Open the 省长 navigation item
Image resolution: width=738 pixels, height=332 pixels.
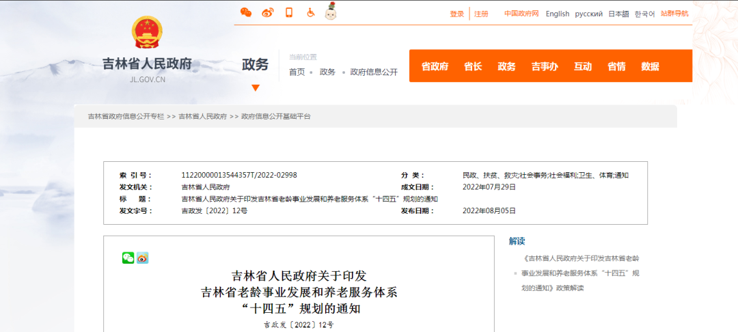pyautogui.click(x=473, y=66)
